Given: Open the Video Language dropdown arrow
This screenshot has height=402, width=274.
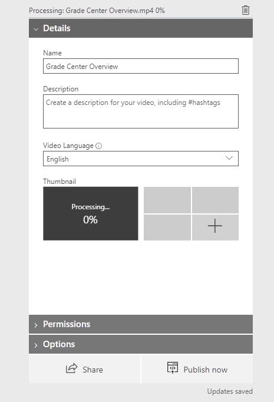Looking at the screenshot, I should pos(229,158).
